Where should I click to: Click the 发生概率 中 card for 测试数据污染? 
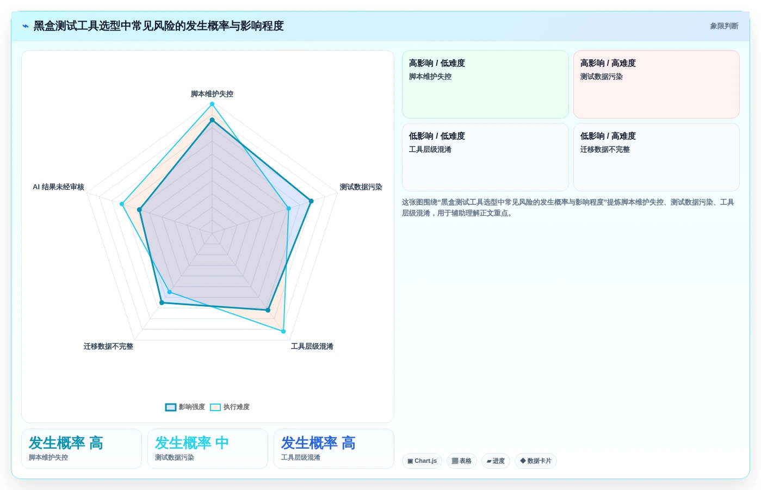click(208, 449)
